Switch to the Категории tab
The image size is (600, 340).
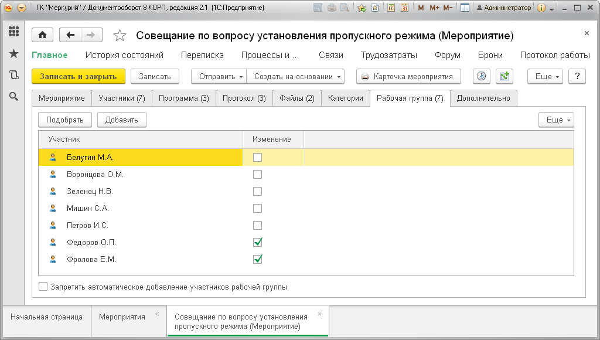[346, 98]
